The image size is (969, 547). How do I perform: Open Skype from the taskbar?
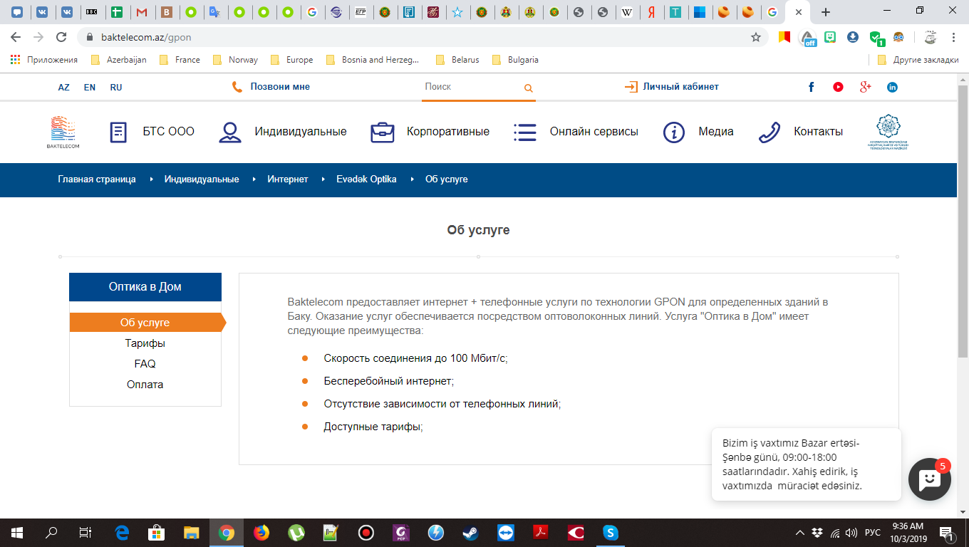point(611,533)
